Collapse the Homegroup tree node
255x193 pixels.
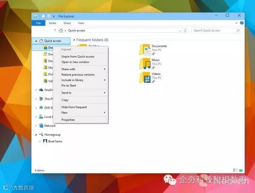point(36,135)
